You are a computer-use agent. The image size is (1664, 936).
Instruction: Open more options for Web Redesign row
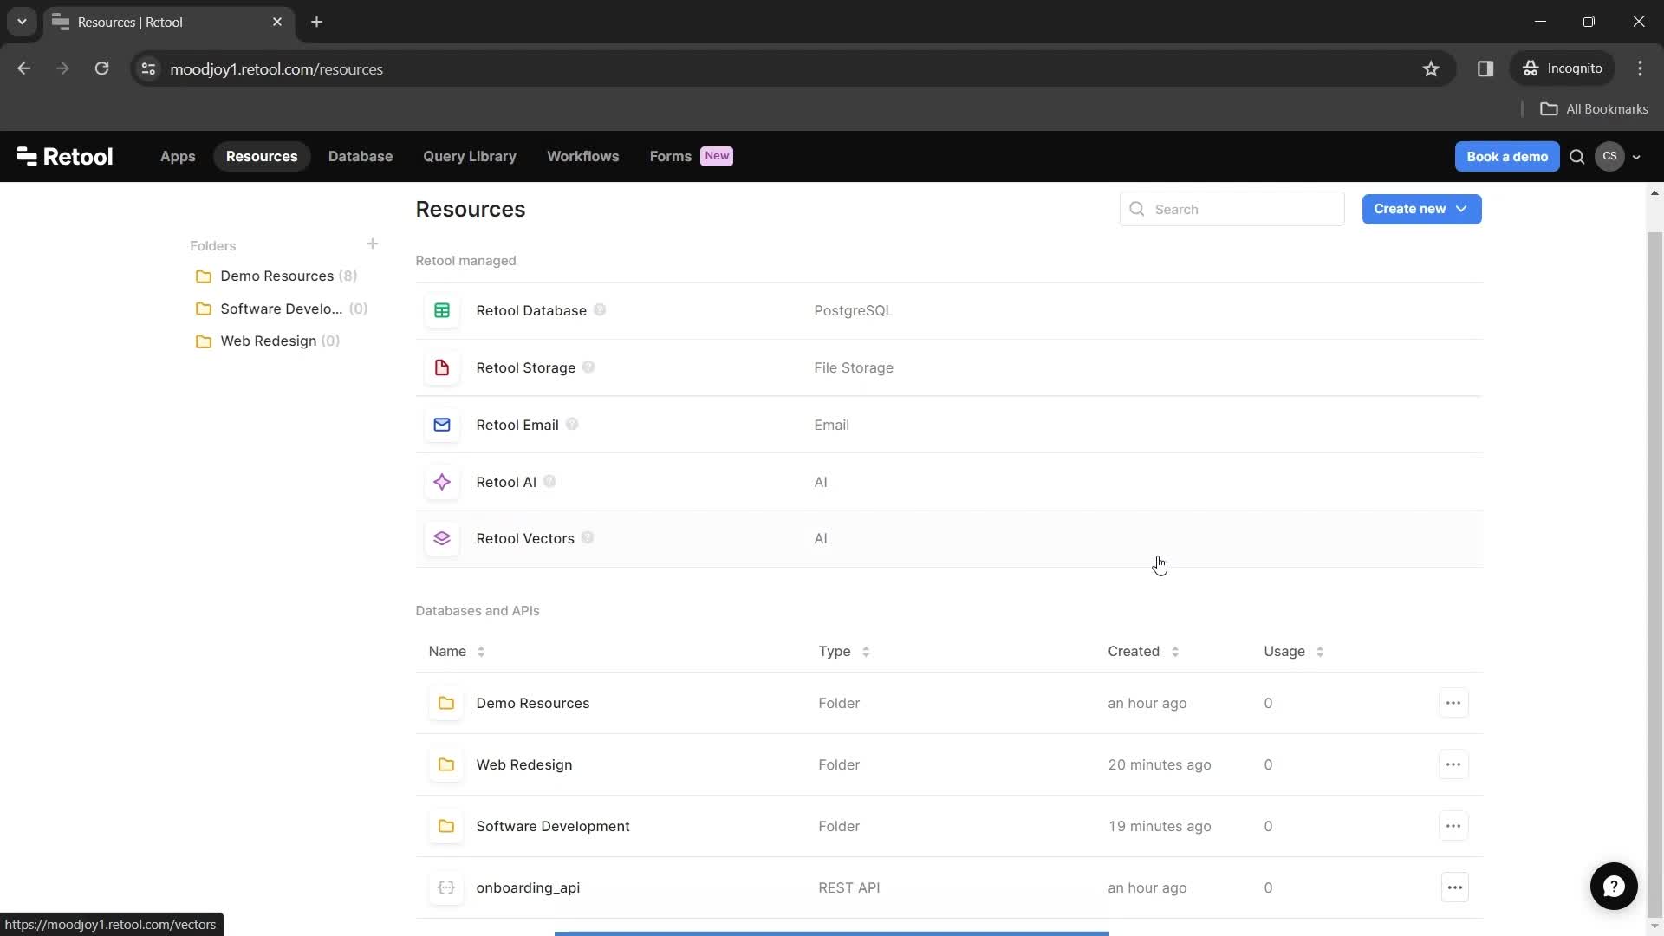1453,764
